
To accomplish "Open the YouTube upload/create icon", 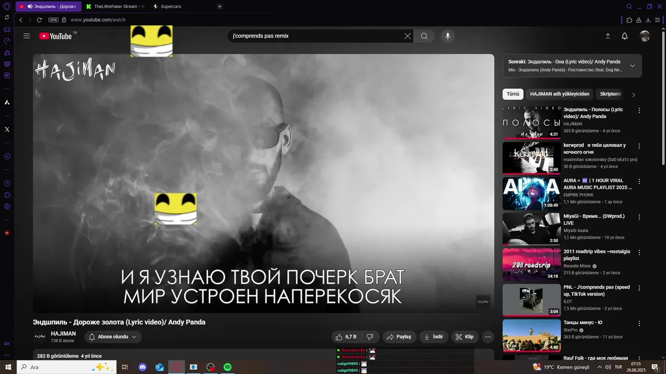I will pyautogui.click(x=607, y=36).
